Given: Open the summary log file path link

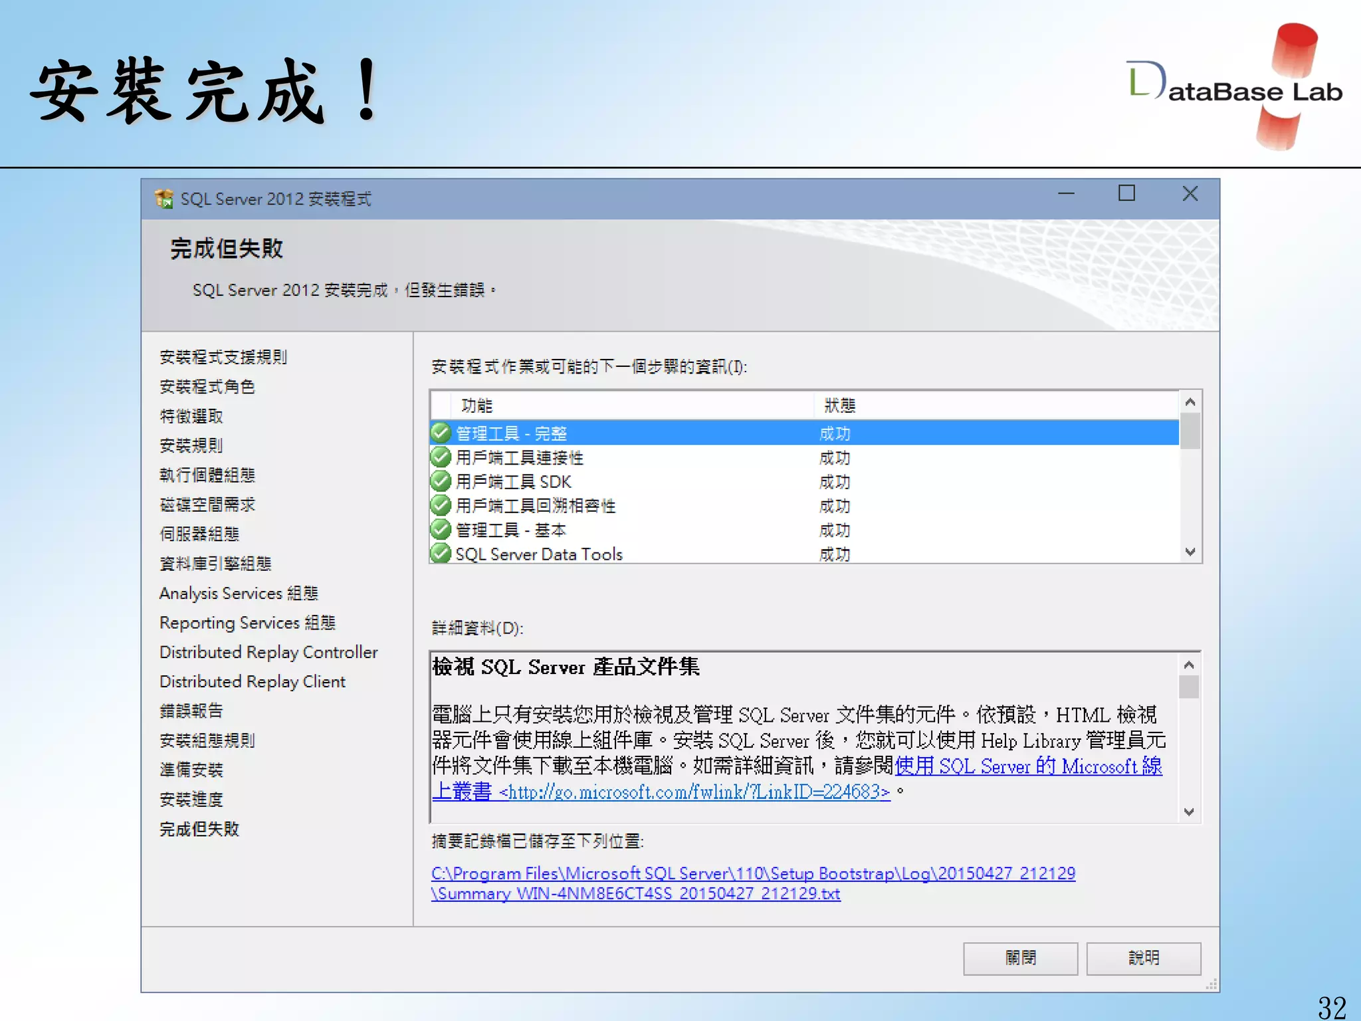Looking at the screenshot, I should 753,883.
